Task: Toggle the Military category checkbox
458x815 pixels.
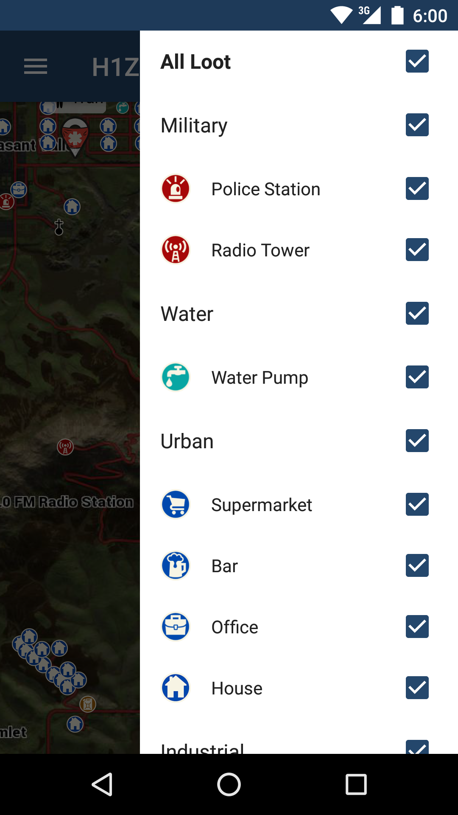Action: pos(417,125)
